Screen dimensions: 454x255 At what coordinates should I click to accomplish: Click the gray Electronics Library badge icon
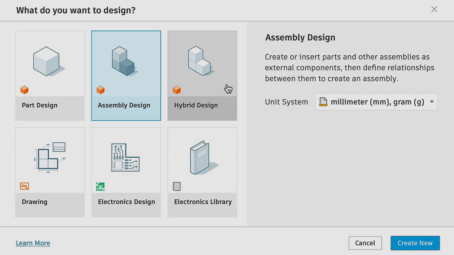point(177,187)
